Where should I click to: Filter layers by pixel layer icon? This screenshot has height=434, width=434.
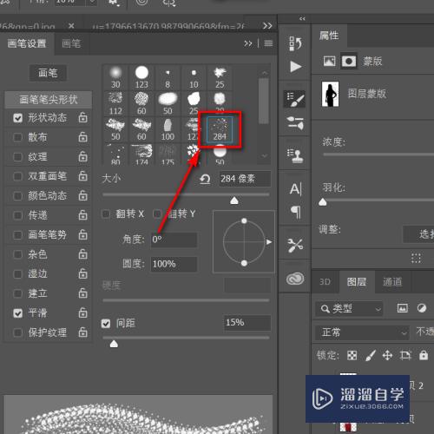coord(403,308)
